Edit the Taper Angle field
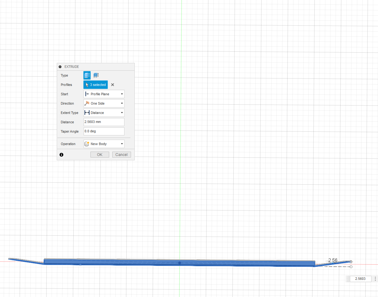 click(104, 131)
